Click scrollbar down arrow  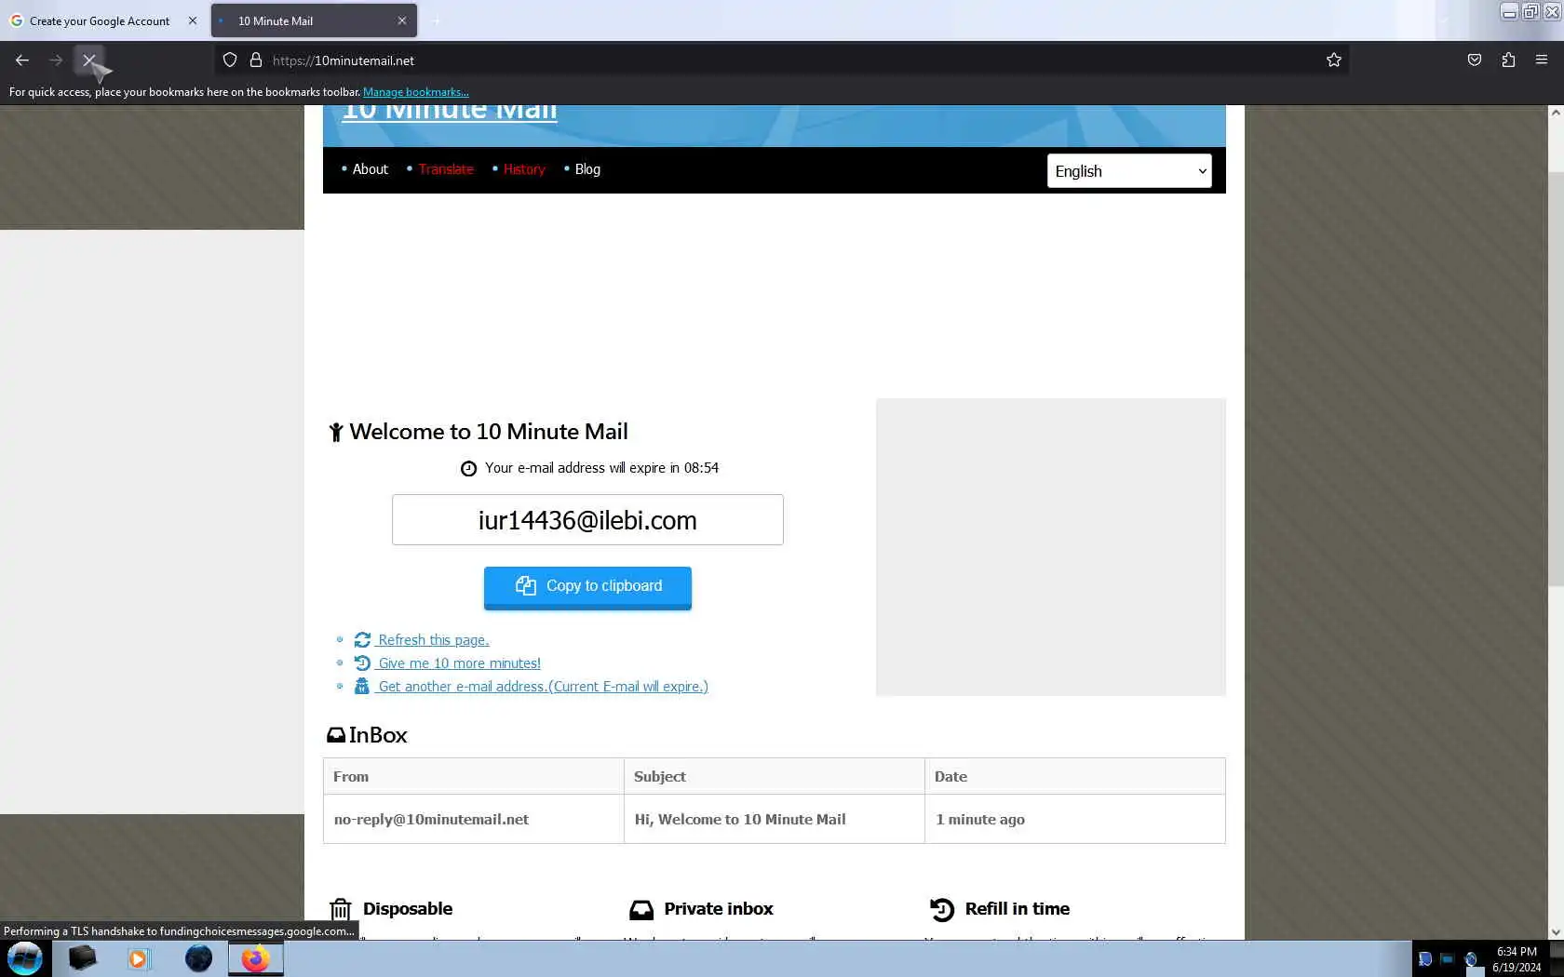tap(1555, 931)
